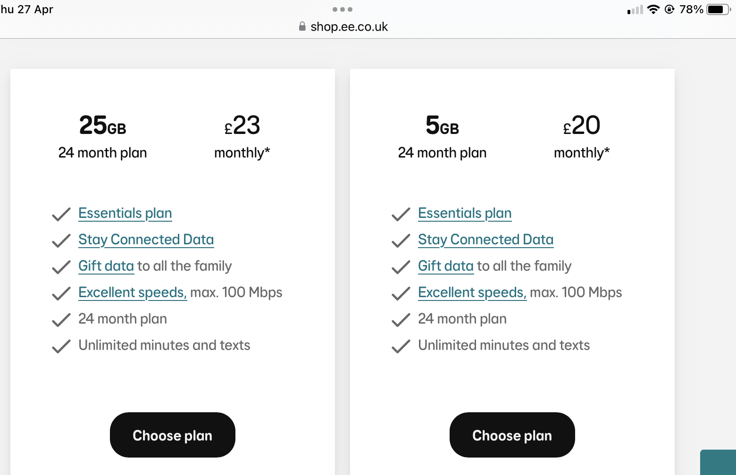Choose the 25GB £23 monthly plan
This screenshot has height=475, width=736.
click(x=173, y=435)
